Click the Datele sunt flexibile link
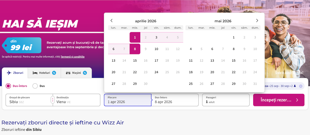 pos(289,73)
